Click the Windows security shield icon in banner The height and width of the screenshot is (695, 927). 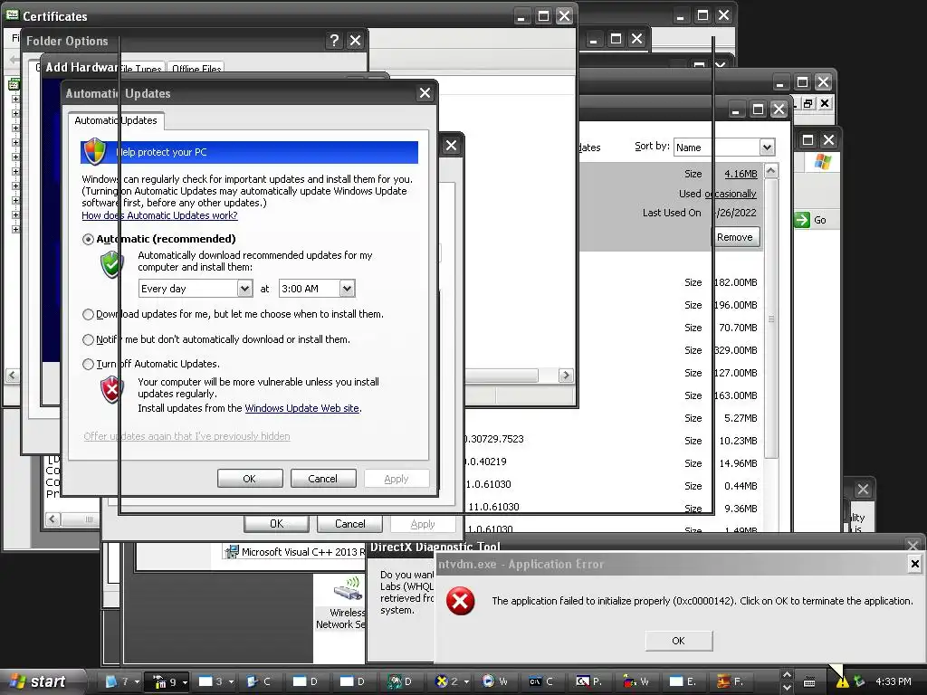coord(95,151)
